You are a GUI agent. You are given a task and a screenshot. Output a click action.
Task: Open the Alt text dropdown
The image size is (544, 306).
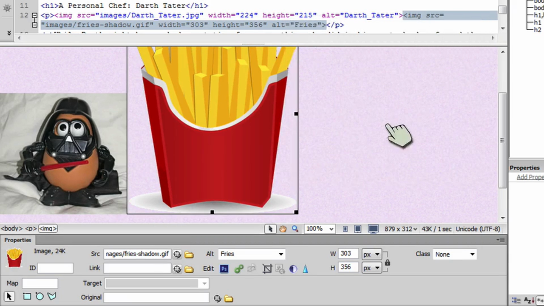[x=280, y=254]
